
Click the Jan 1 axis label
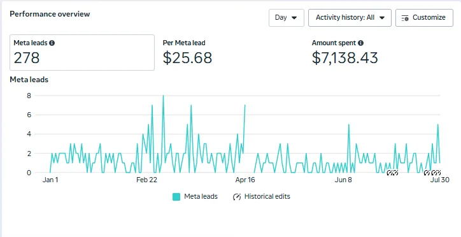50,180
